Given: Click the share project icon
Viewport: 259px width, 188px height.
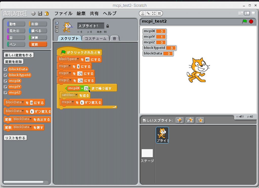Looking at the screenshot, I should [47, 14].
